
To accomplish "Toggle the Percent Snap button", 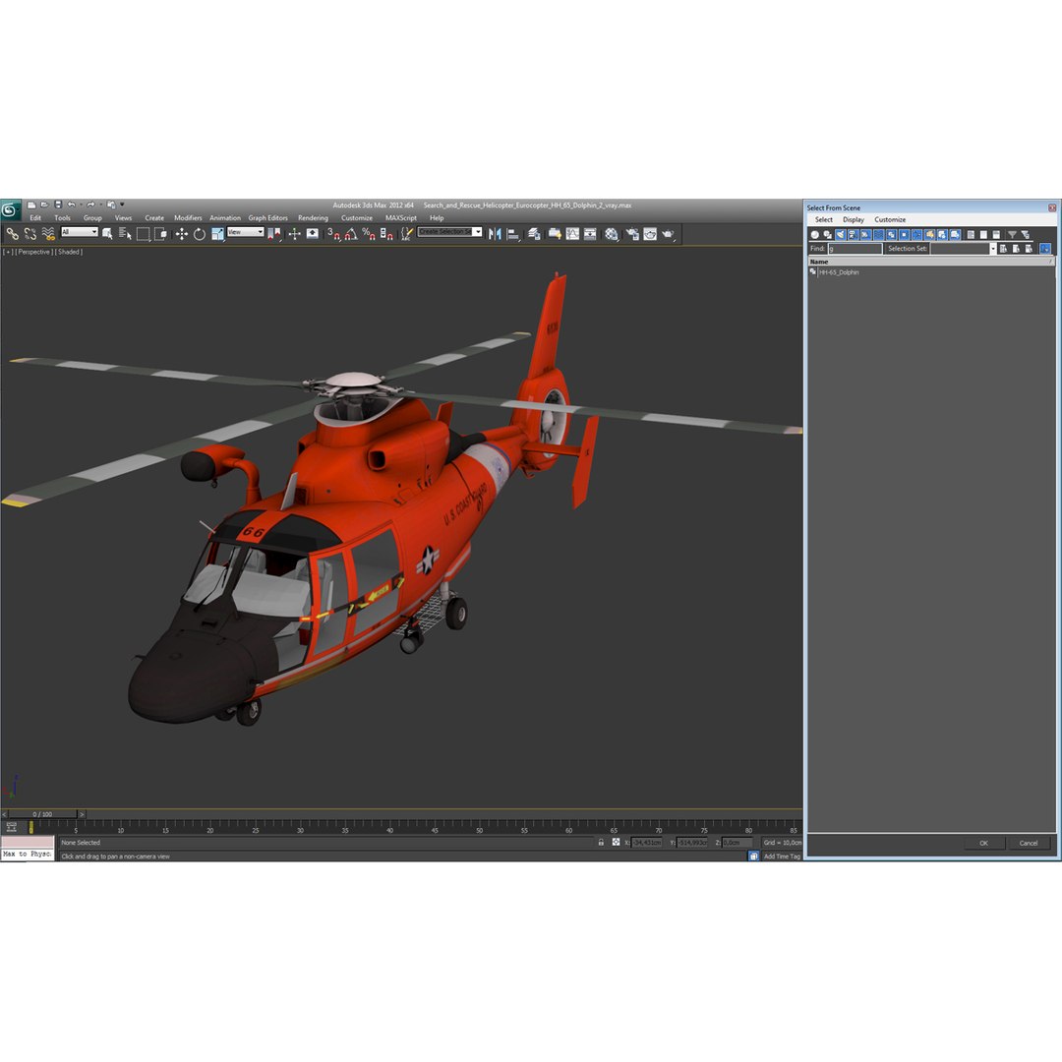I will click(369, 234).
